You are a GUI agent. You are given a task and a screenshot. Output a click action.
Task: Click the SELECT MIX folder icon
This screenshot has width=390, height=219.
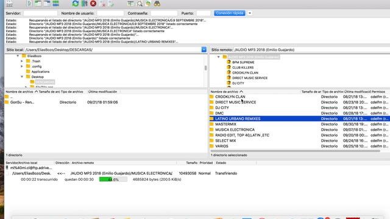[211, 141]
